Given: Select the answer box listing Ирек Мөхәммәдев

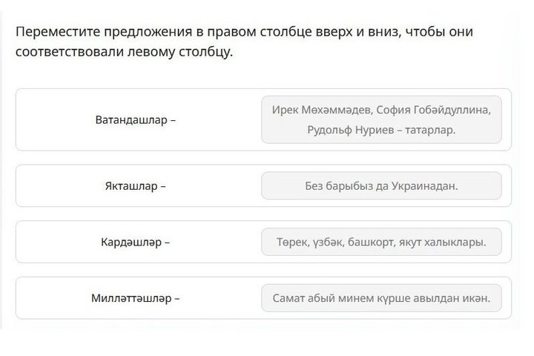Looking at the screenshot, I should tap(381, 119).
